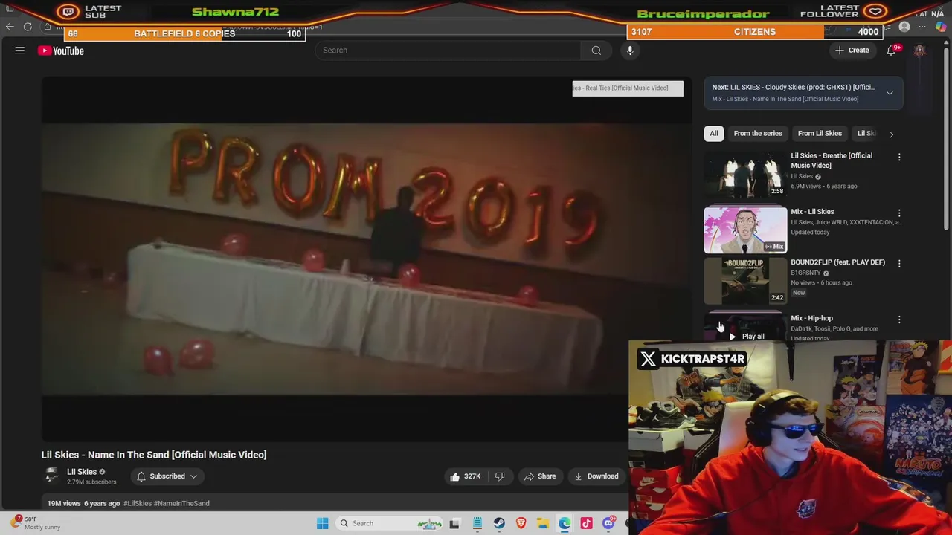This screenshot has height=535, width=952.
Task: Click the Real Ties video card overlay
Action: 628,88
